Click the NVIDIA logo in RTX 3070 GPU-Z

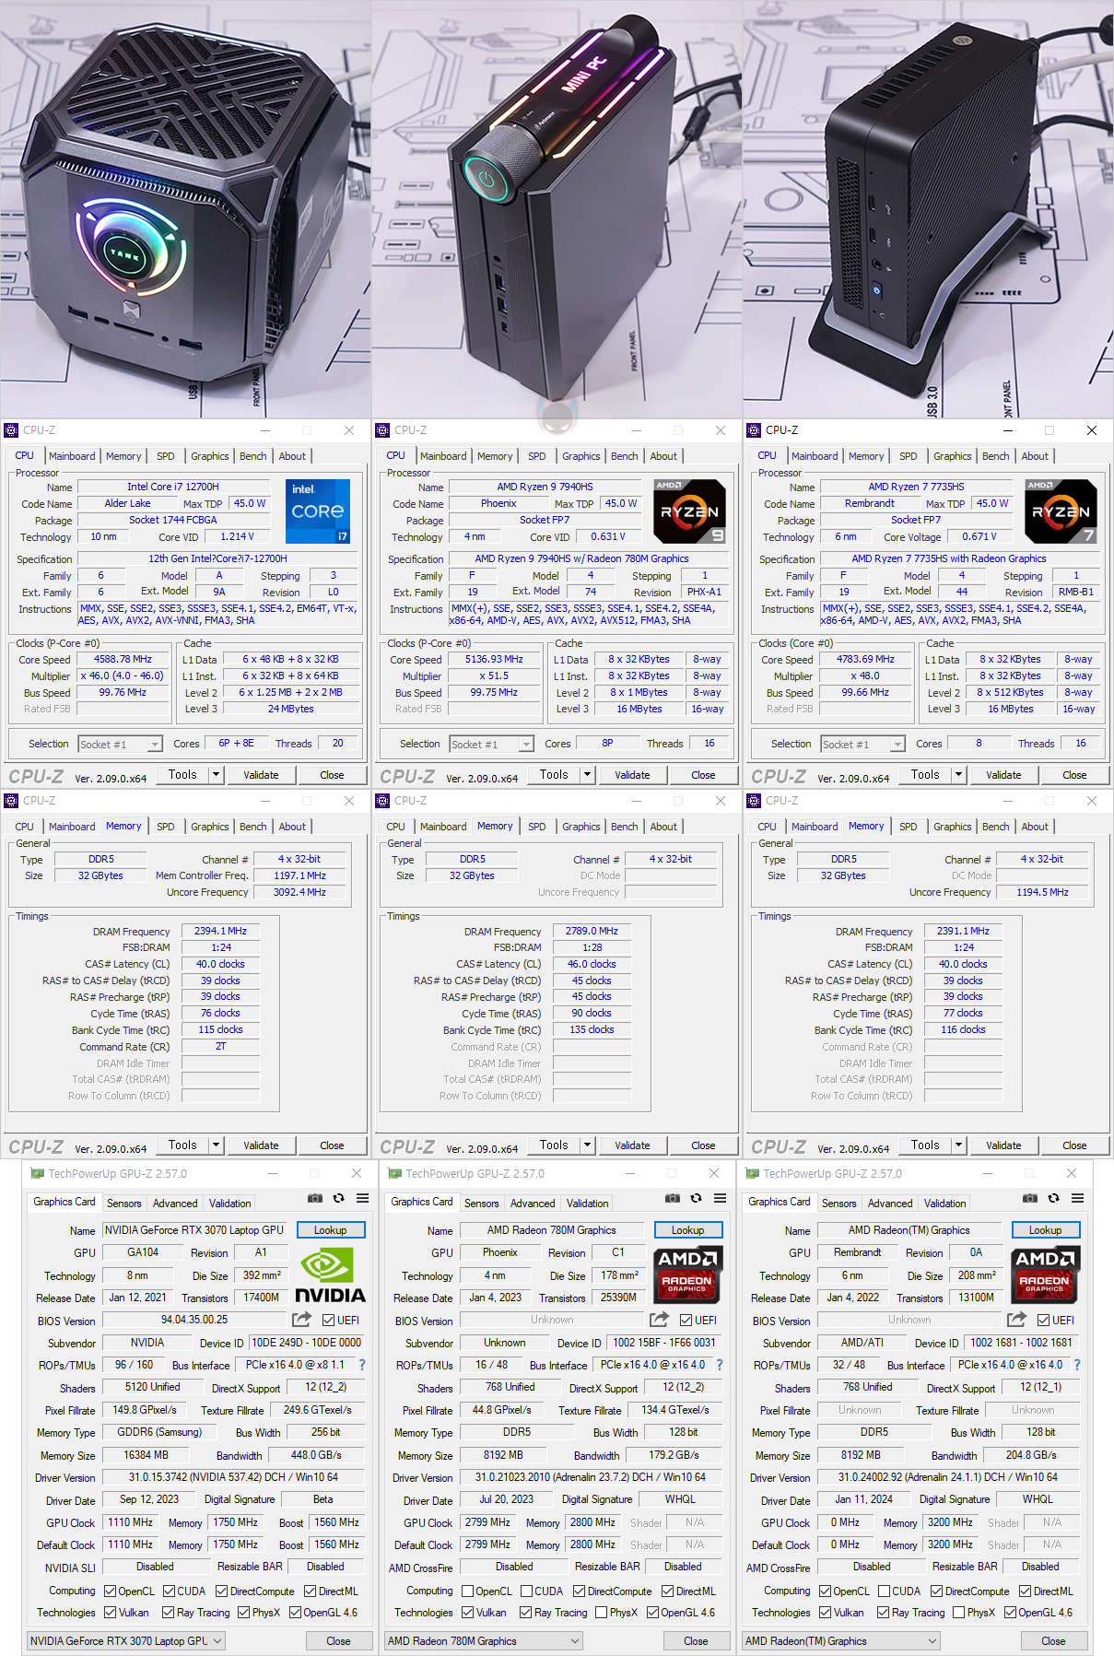(x=329, y=1274)
